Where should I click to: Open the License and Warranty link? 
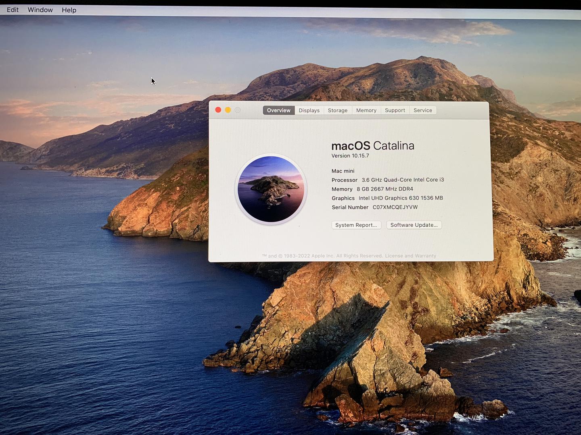pos(410,256)
